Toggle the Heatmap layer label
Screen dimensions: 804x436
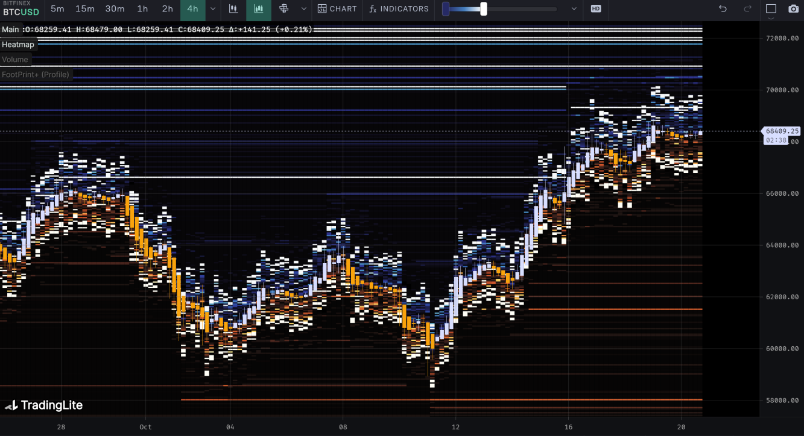18,45
